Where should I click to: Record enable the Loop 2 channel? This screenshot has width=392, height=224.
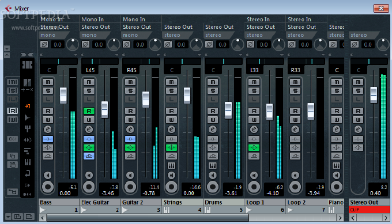(x=295, y=187)
